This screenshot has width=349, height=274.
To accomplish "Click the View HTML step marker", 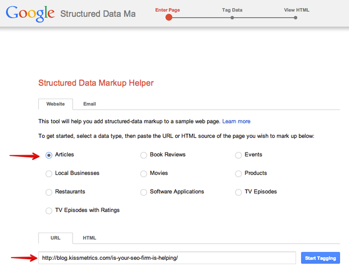I will [x=296, y=17].
